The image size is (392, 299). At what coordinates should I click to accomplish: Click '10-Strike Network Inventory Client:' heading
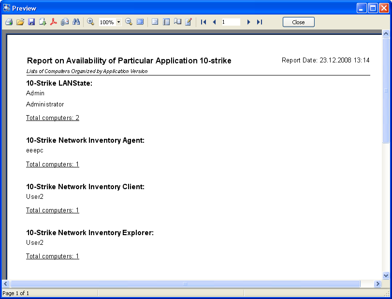tap(85, 187)
